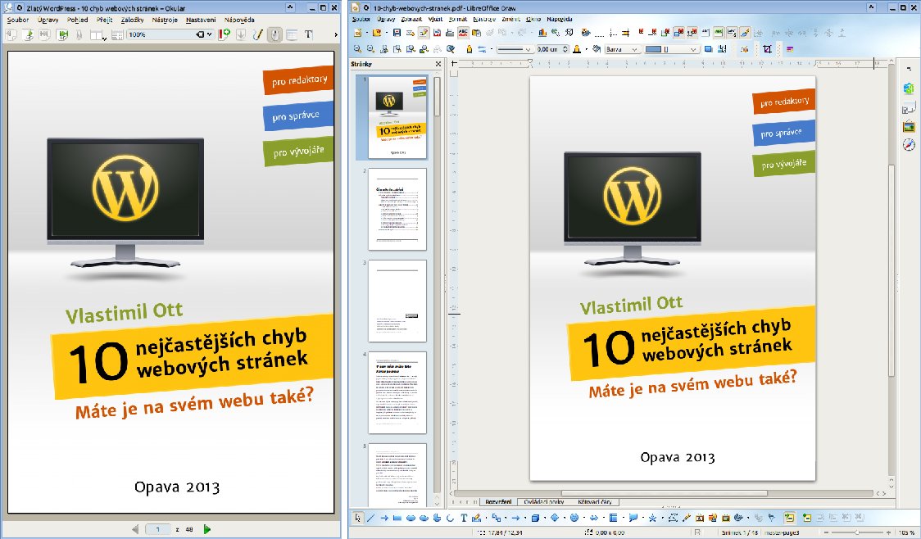921x539 pixels.
Task: Switch to the Ovládací prvky tab
Action: point(545,502)
